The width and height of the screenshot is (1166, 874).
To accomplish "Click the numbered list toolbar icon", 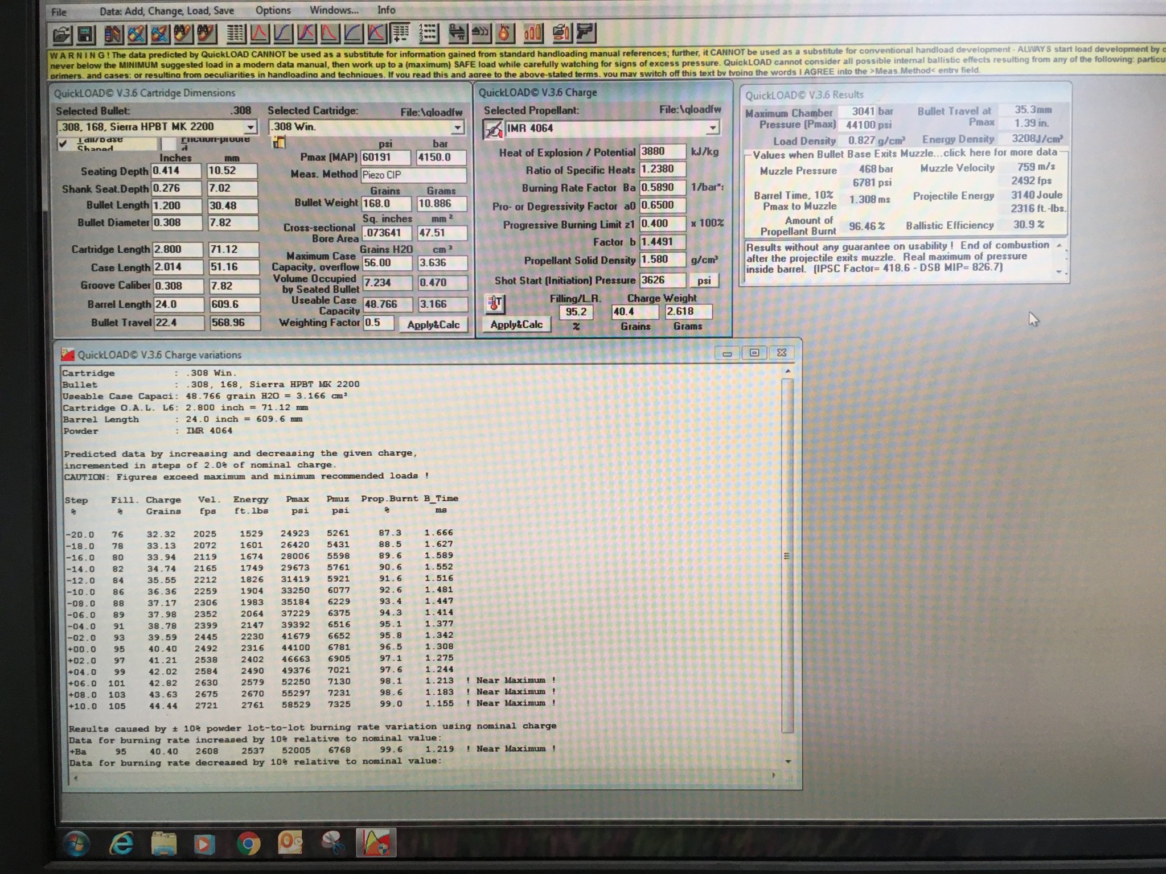I will (428, 34).
